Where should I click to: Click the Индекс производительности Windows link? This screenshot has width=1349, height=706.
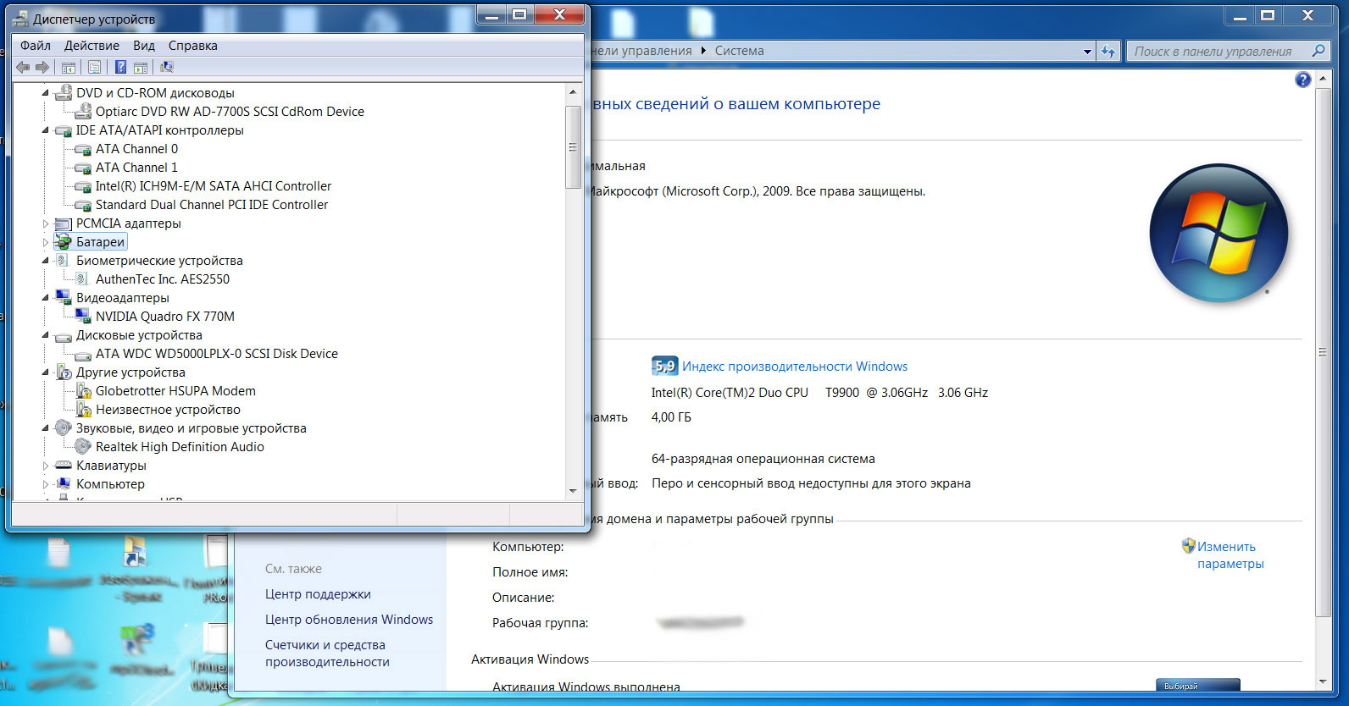(795, 367)
